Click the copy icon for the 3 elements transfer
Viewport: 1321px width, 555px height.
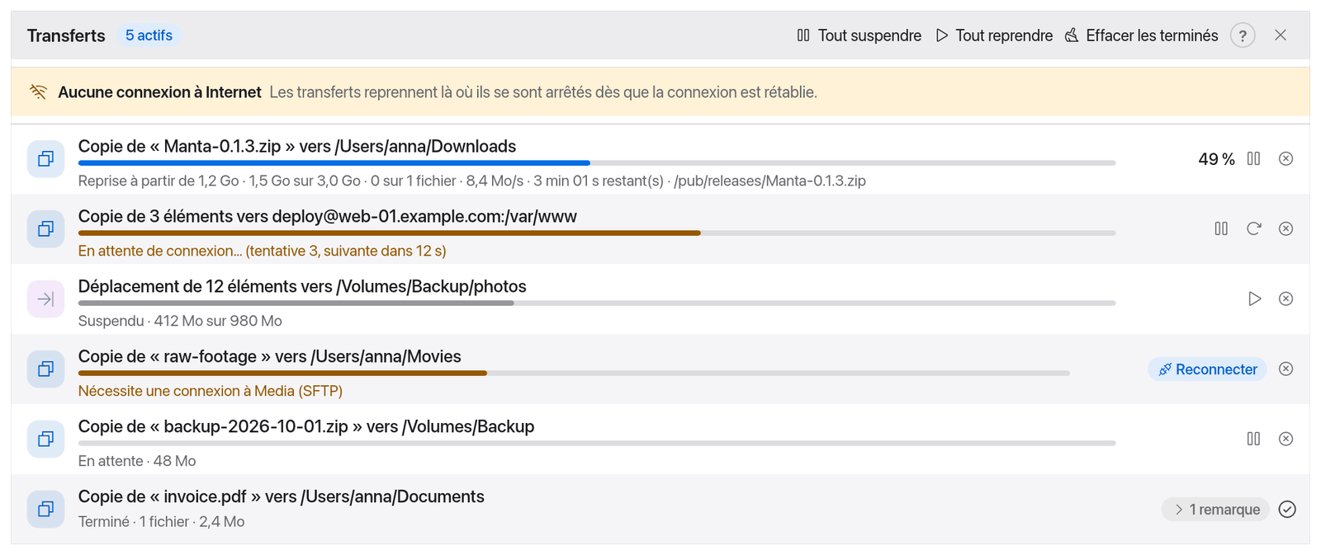click(x=46, y=229)
